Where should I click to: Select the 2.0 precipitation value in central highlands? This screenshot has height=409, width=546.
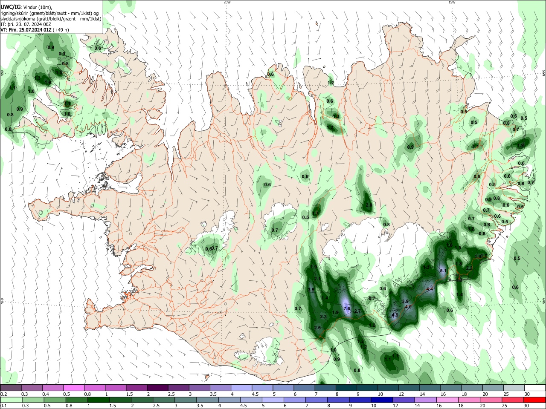[369, 205]
